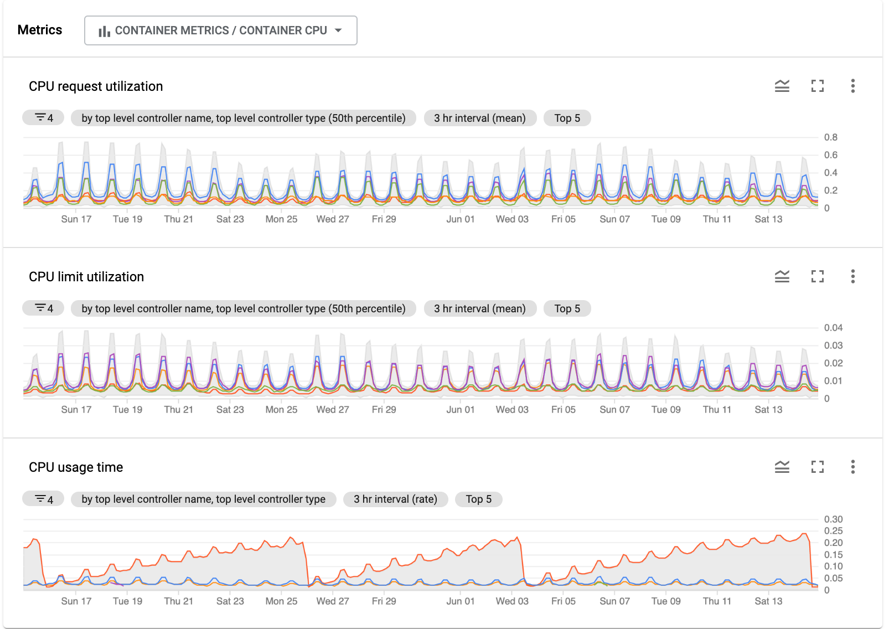Open the Container Metrics metric selector dropdown

click(x=220, y=30)
